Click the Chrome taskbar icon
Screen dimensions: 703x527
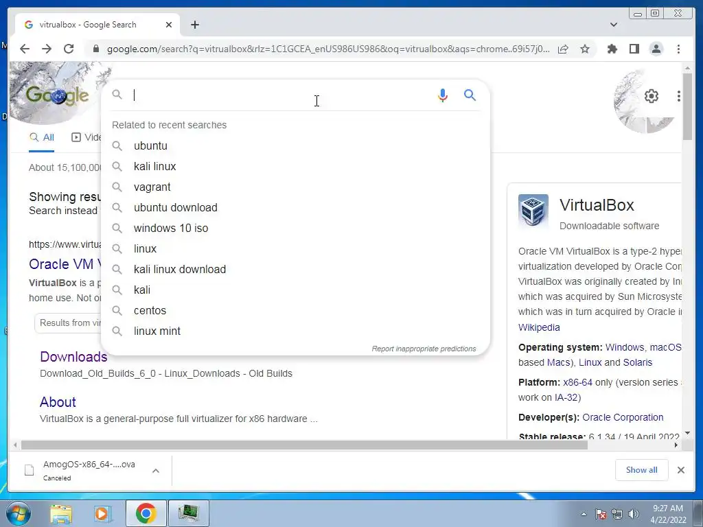146,513
